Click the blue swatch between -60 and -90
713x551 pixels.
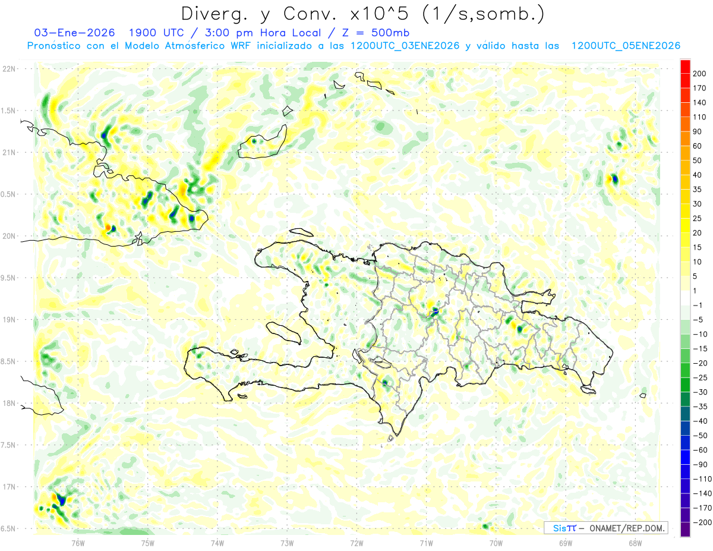(x=685, y=457)
